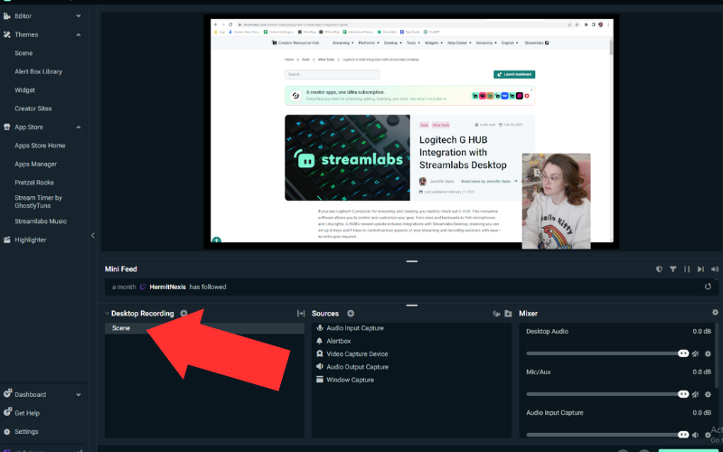The height and width of the screenshot is (452, 723).
Task: Click the App Store sidebar item
Action: click(x=29, y=127)
